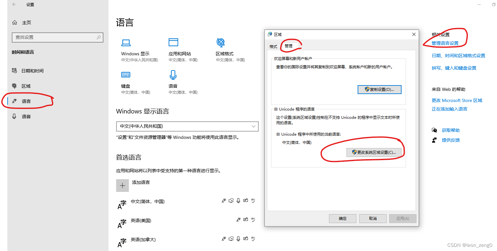Click the 添加语言 label

point(141,182)
